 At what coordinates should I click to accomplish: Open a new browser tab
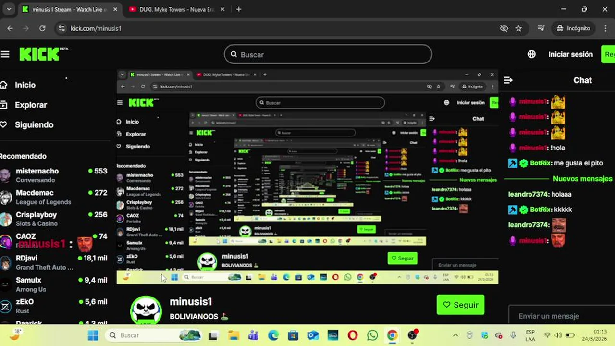[x=239, y=9]
